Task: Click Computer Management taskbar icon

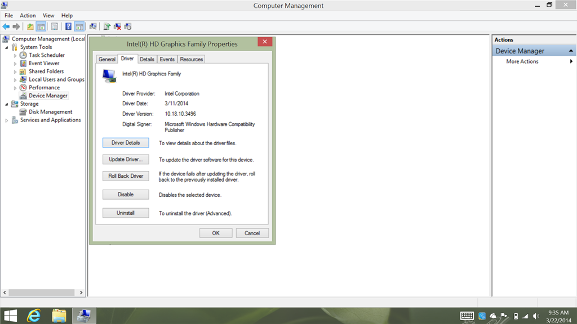Action: click(x=85, y=316)
